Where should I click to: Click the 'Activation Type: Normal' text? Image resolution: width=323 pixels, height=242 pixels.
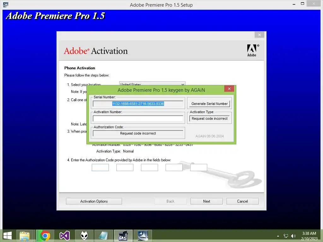[115, 151]
